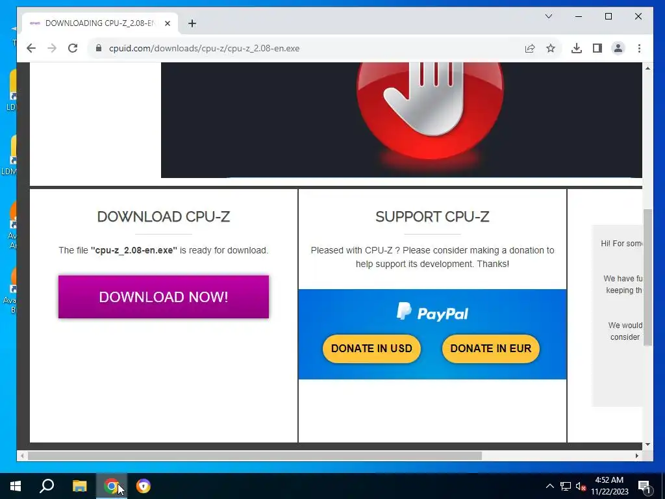Bookmark this page with star icon
The image size is (665, 499).
click(x=551, y=48)
